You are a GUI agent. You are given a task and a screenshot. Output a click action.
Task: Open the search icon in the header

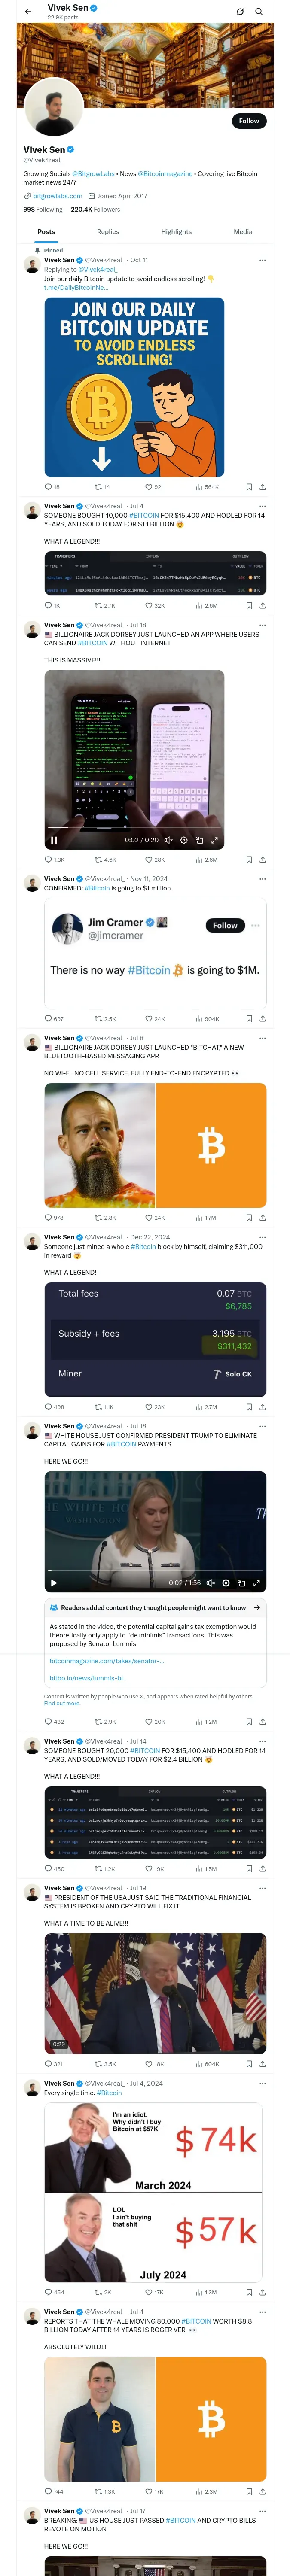(x=259, y=12)
